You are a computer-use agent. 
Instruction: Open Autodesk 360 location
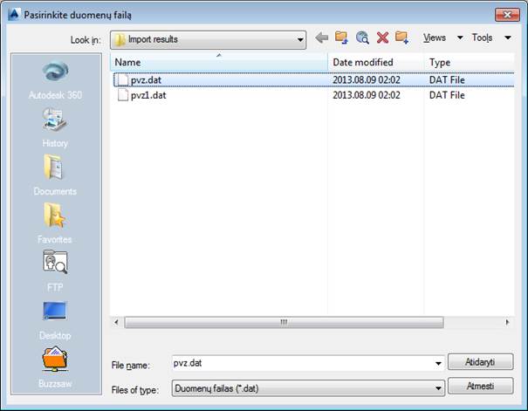coord(55,79)
